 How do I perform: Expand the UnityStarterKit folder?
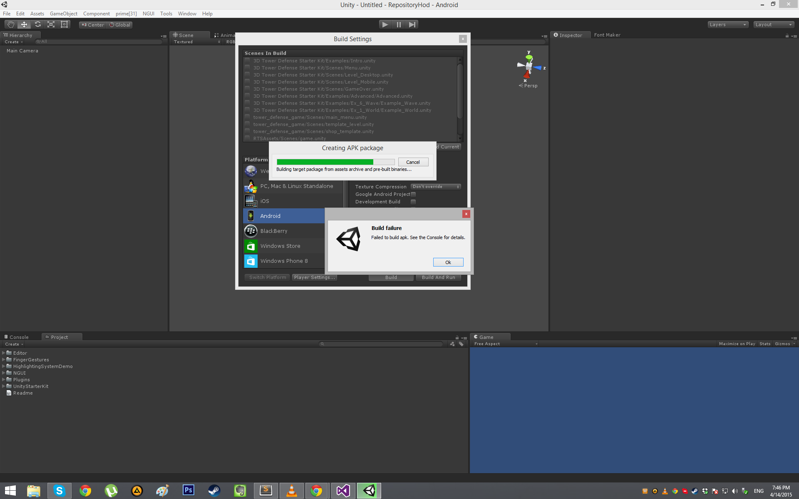(4, 386)
